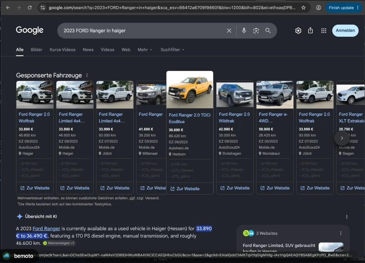Click Zur Website for 33.890 € AutoScout24 Haiger
Screen dimensions: 365x263
click(35, 188)
